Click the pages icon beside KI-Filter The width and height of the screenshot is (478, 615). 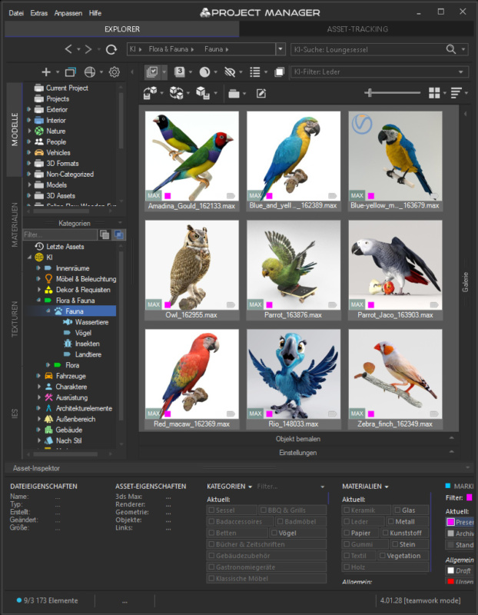(279, 71)
